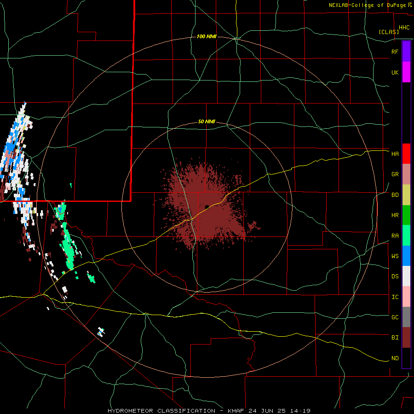Click the GC legend label

point(395,317)
